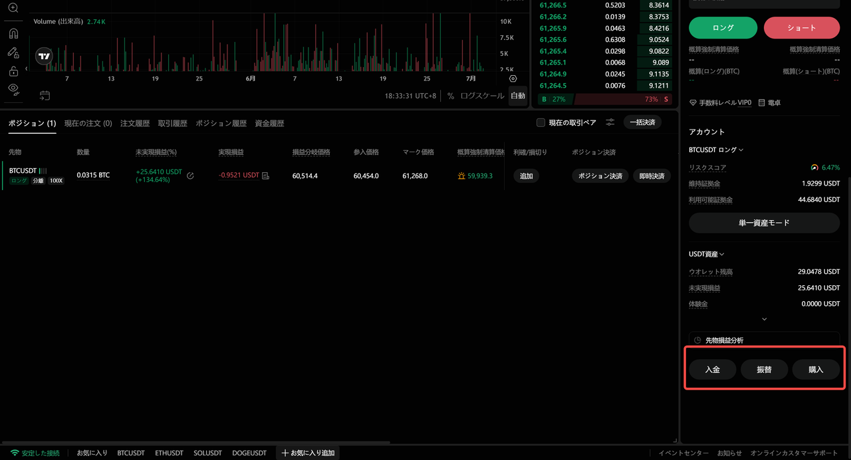Switch to the 注文履歴 tab

tap(135, 124)
